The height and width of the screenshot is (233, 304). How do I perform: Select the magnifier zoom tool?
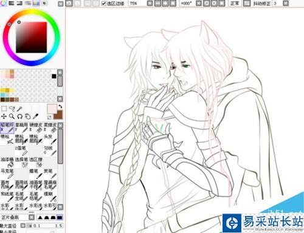click(12, 116)
